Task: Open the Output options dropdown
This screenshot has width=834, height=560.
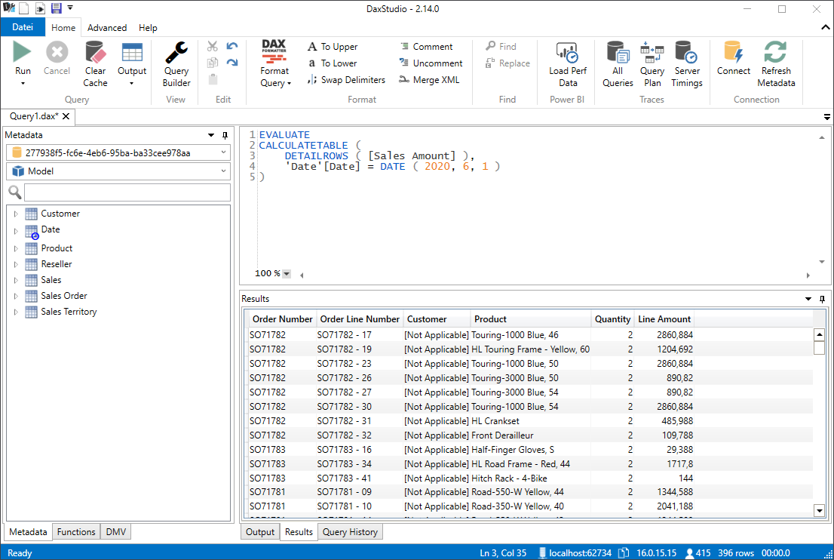Action: coord(131,83)
